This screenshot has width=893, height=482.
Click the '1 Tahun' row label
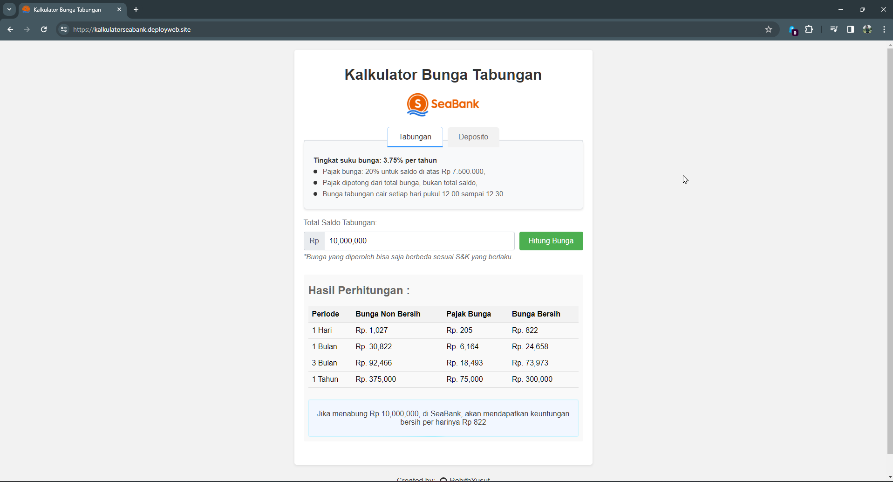tap(325, 379)
